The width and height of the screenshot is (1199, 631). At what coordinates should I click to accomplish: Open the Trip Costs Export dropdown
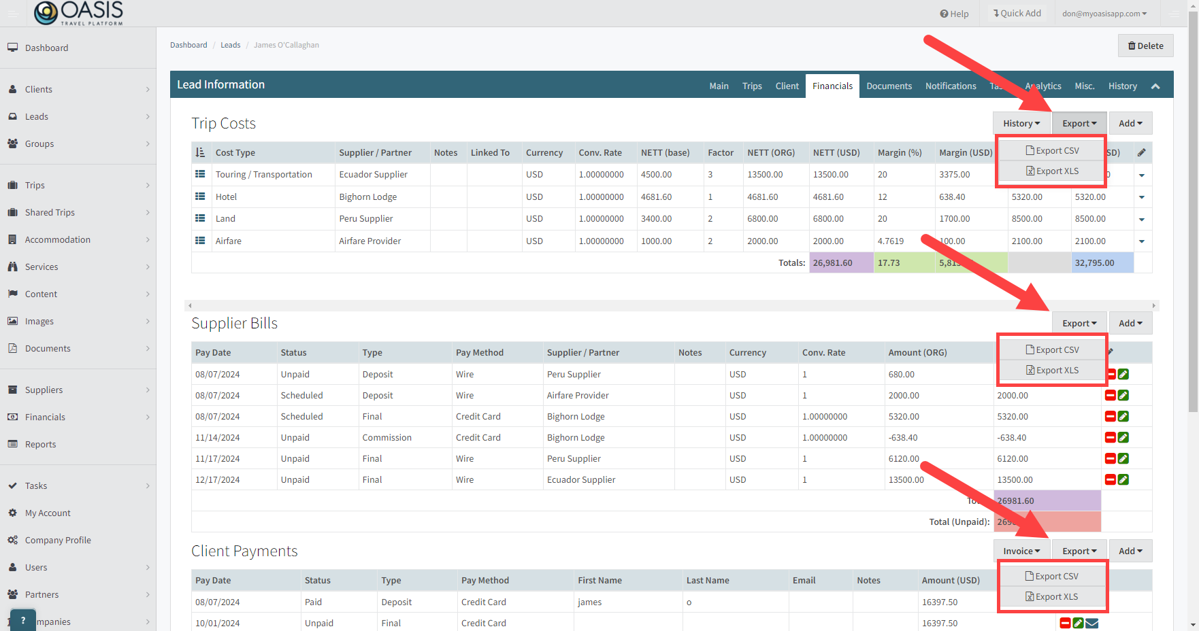click(1079, 123)
